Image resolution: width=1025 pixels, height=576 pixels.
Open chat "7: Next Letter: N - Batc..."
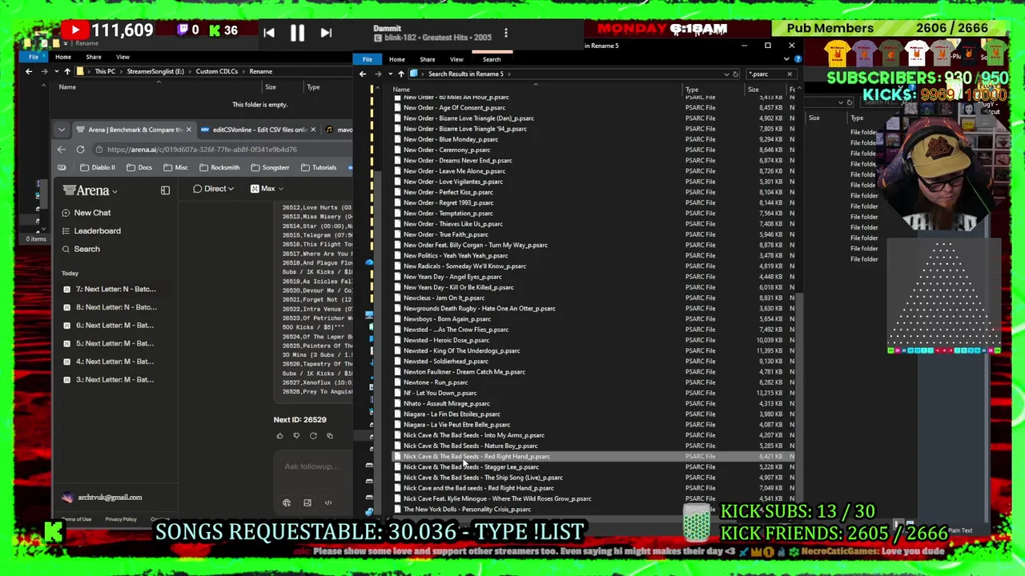(110, 289)
